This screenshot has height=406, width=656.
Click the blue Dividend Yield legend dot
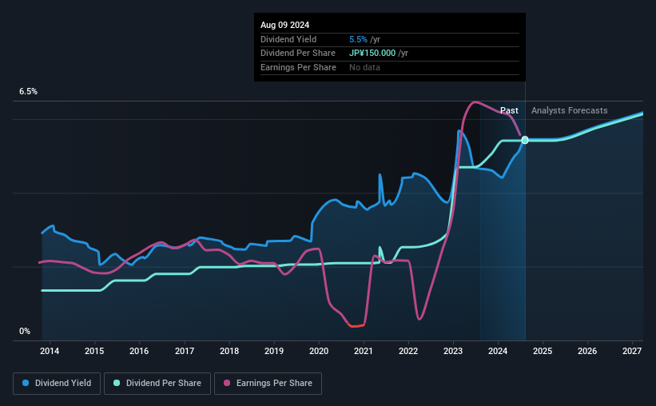26,383
